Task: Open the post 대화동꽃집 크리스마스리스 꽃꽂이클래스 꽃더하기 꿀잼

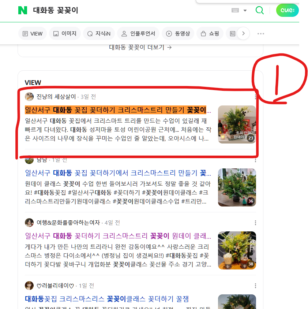Action: [107, 299]
